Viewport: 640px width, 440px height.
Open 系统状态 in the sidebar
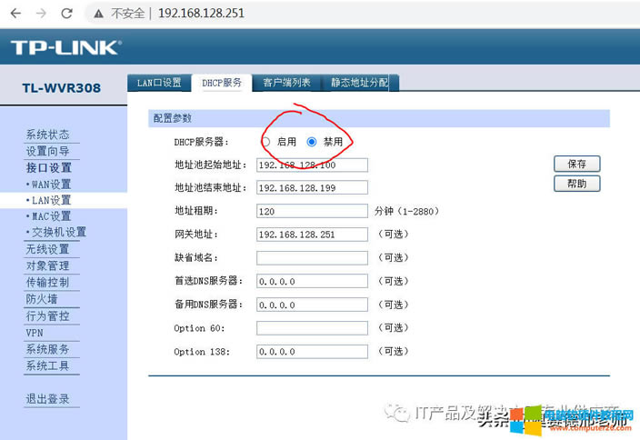48,135
